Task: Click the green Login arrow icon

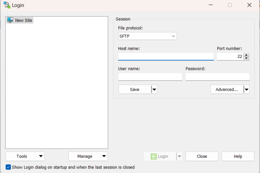Action: (x=154, y=156)
